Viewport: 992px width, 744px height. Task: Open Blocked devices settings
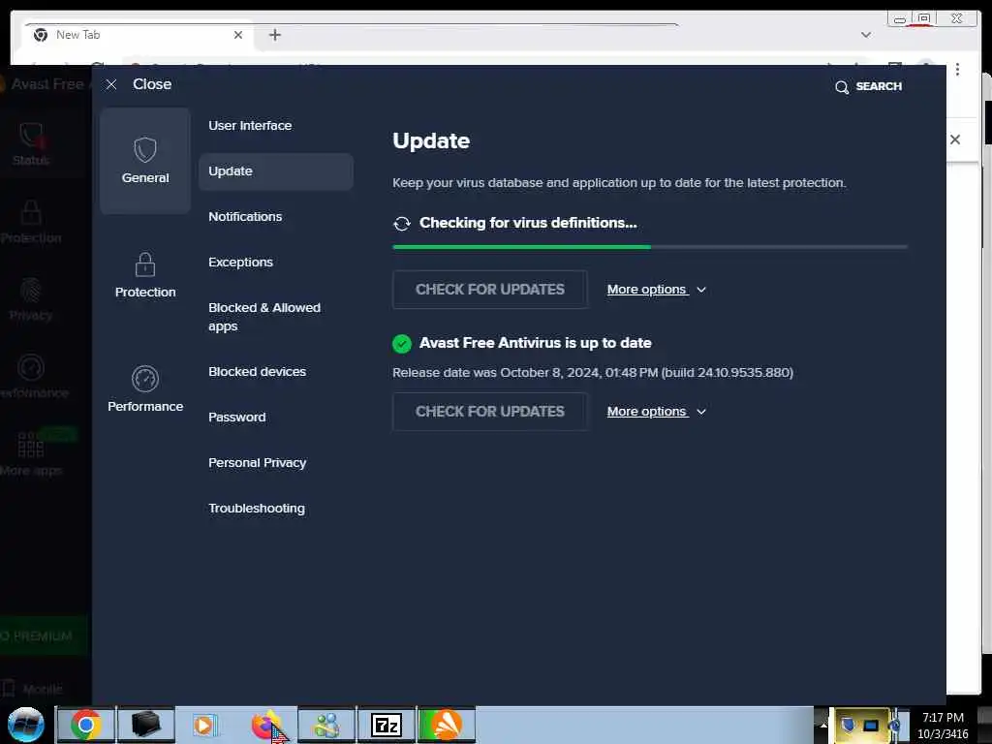coord(257,371)
